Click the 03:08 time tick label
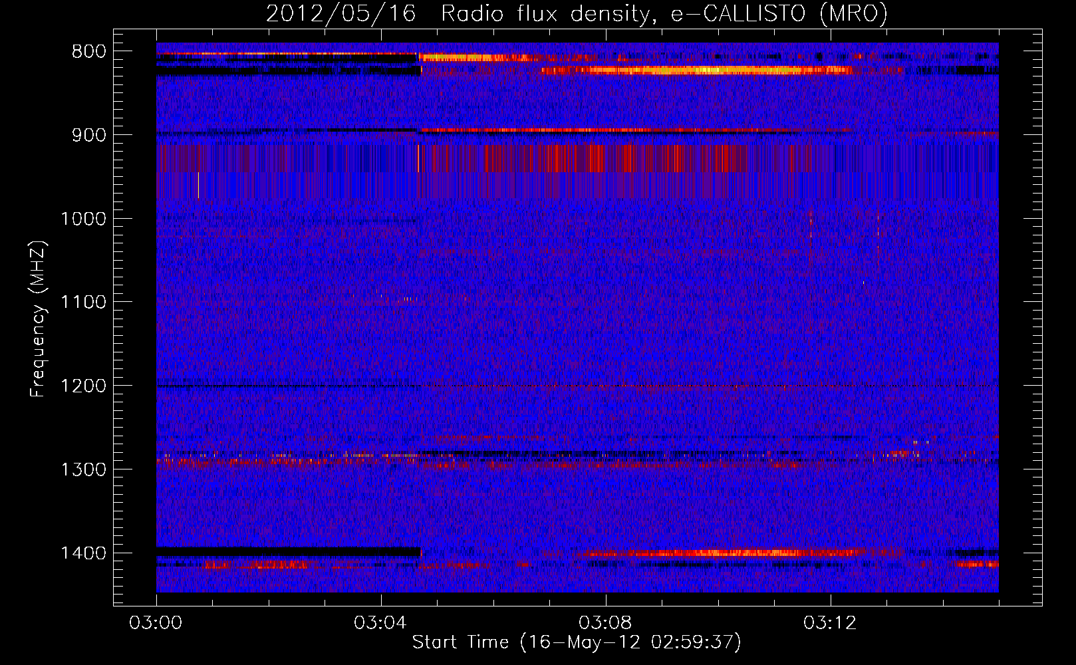The image size is (1076, 665). (605, 623)
